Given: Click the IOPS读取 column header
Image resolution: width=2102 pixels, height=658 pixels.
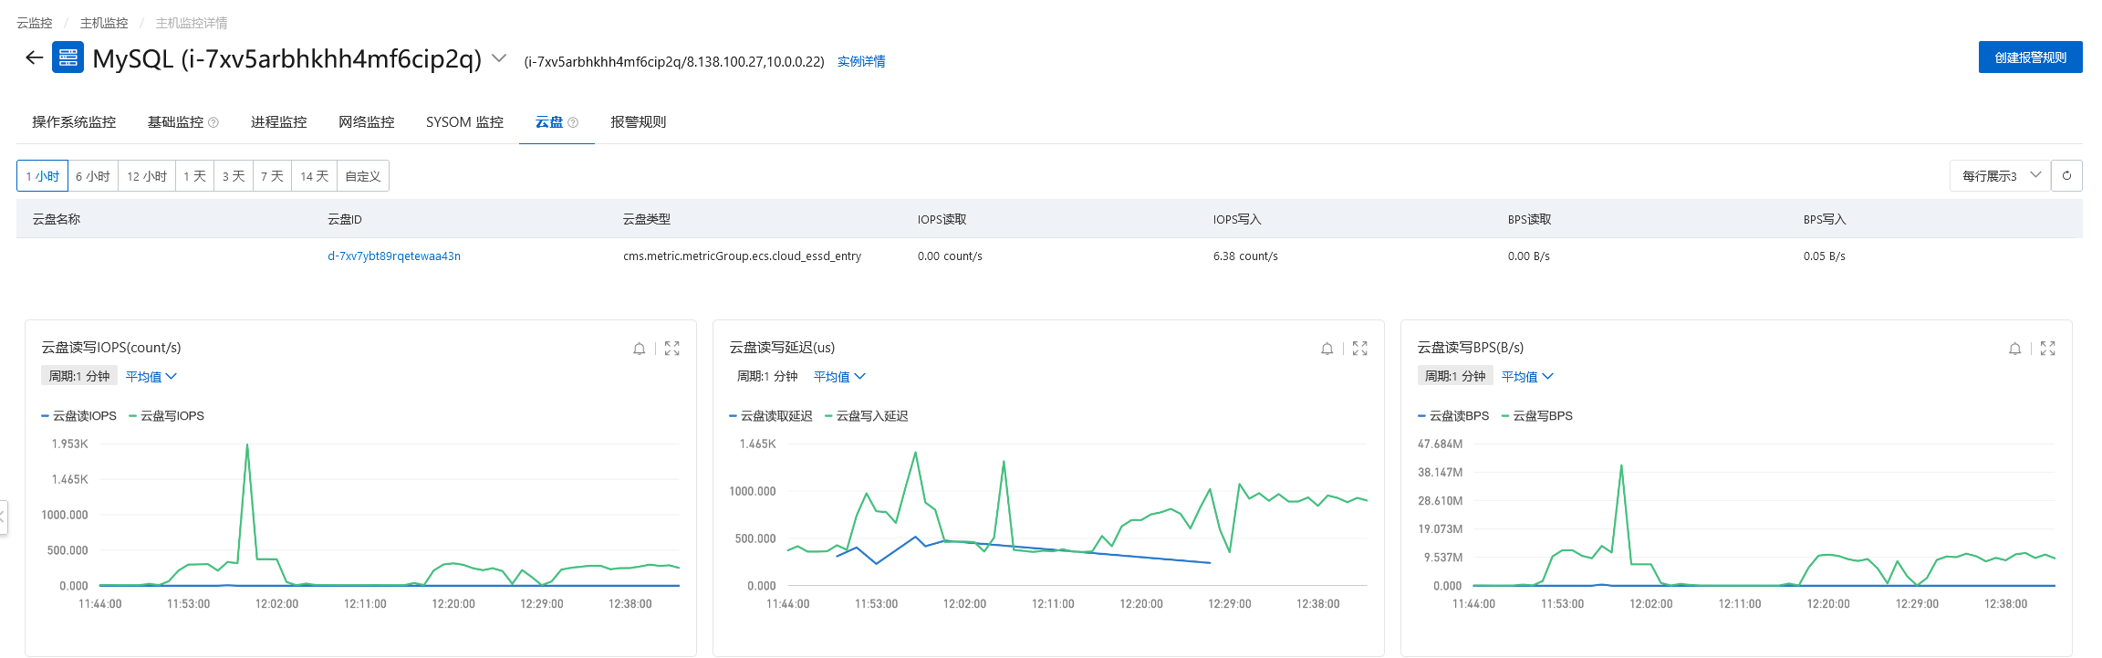Looking at the screenshot, I should click(942, 220).
